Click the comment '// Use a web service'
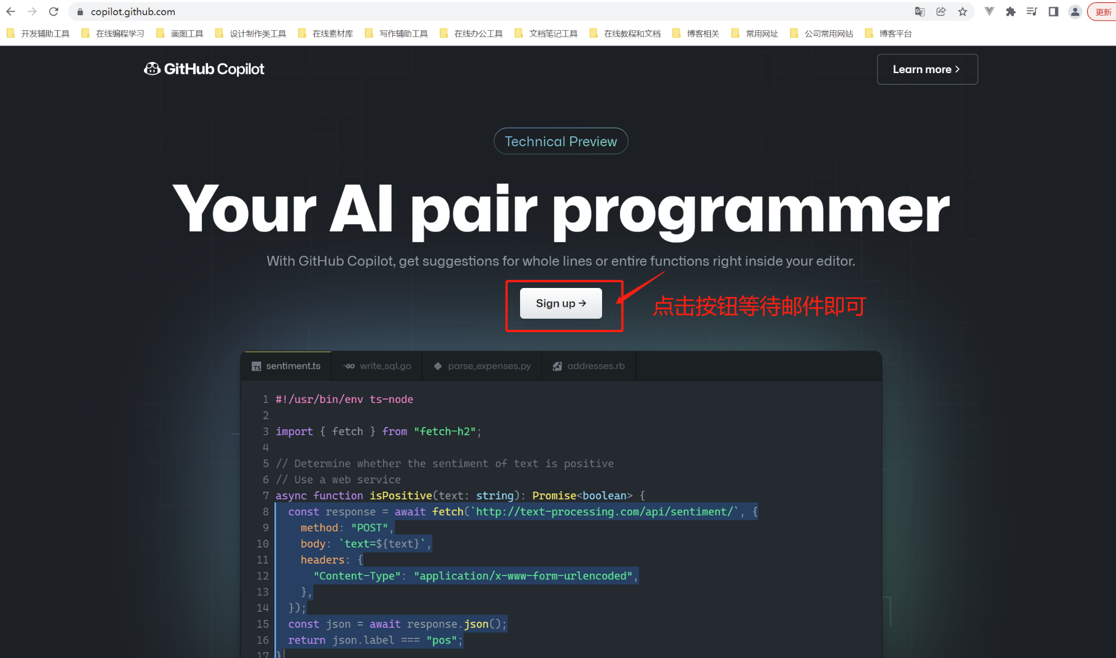Image resolution: width=1116 pixels, height=658 pixels. [x=338, y=479]
